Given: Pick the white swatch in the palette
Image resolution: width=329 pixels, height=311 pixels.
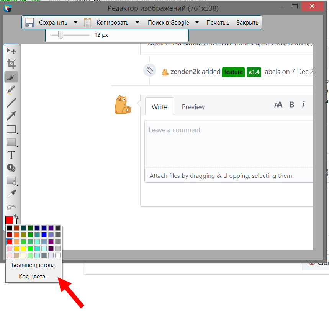Looking at the screenshot, I should tap(58, 255).
